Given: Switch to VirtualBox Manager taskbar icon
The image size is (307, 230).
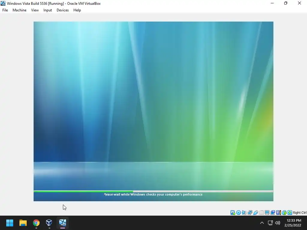Looking at the screenshot, I should [x=49, y=223].
